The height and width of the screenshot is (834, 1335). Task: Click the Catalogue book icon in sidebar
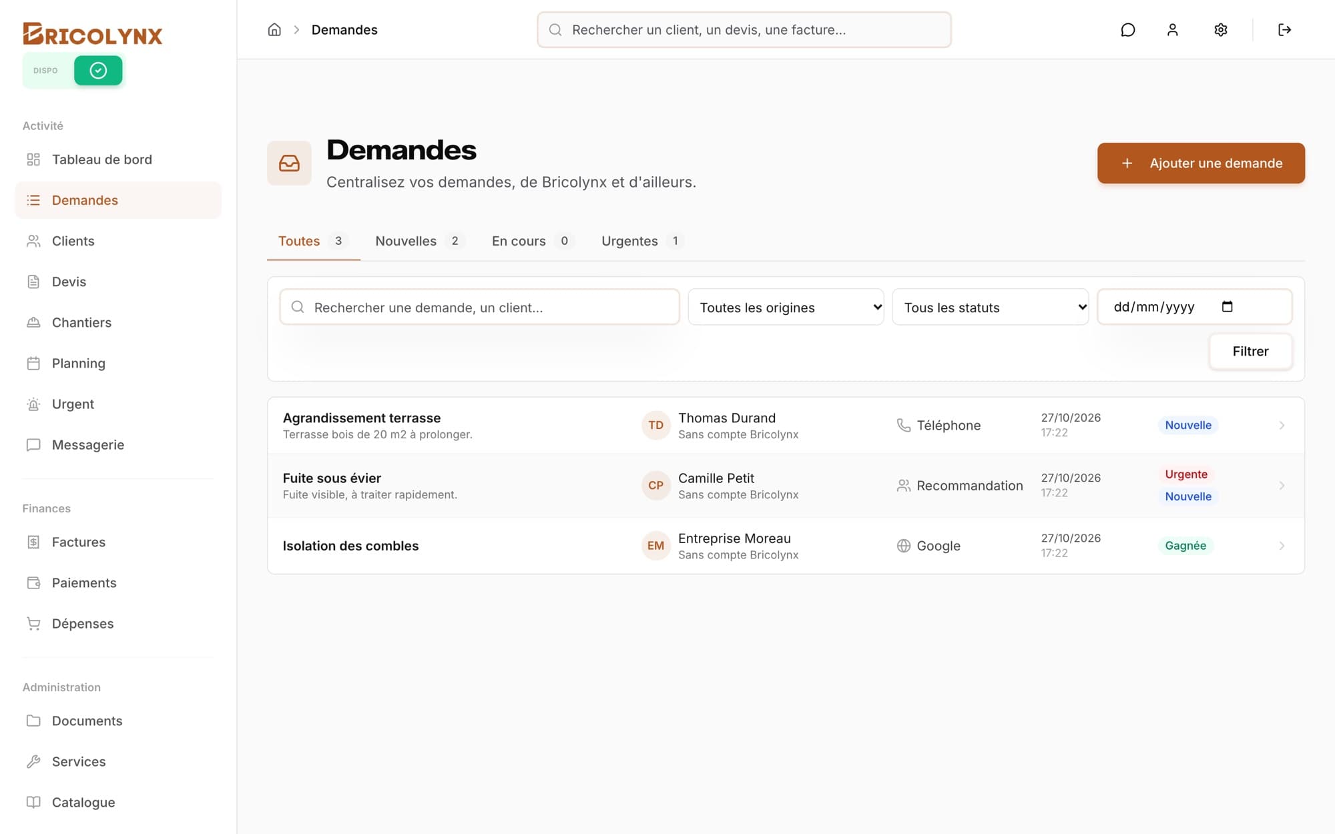pos(33,802)
